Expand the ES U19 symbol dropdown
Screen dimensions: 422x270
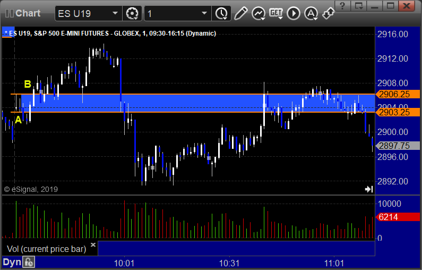coord(115,13)
